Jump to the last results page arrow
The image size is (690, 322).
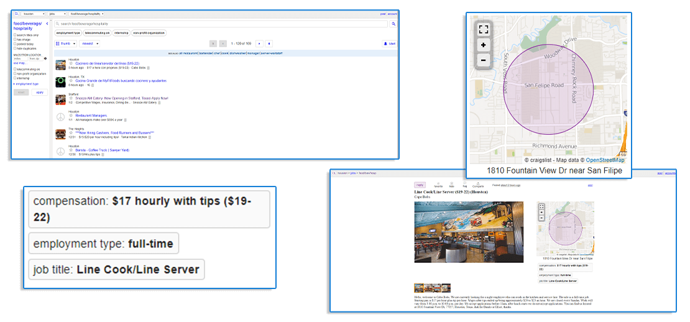click(x=269, y=44)
